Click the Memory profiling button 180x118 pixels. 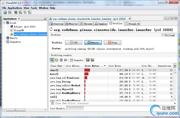point(93,42)
